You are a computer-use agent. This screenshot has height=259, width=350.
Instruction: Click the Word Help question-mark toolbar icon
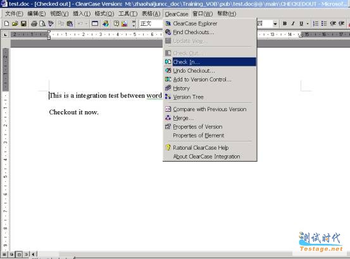(x=116, y=23)
